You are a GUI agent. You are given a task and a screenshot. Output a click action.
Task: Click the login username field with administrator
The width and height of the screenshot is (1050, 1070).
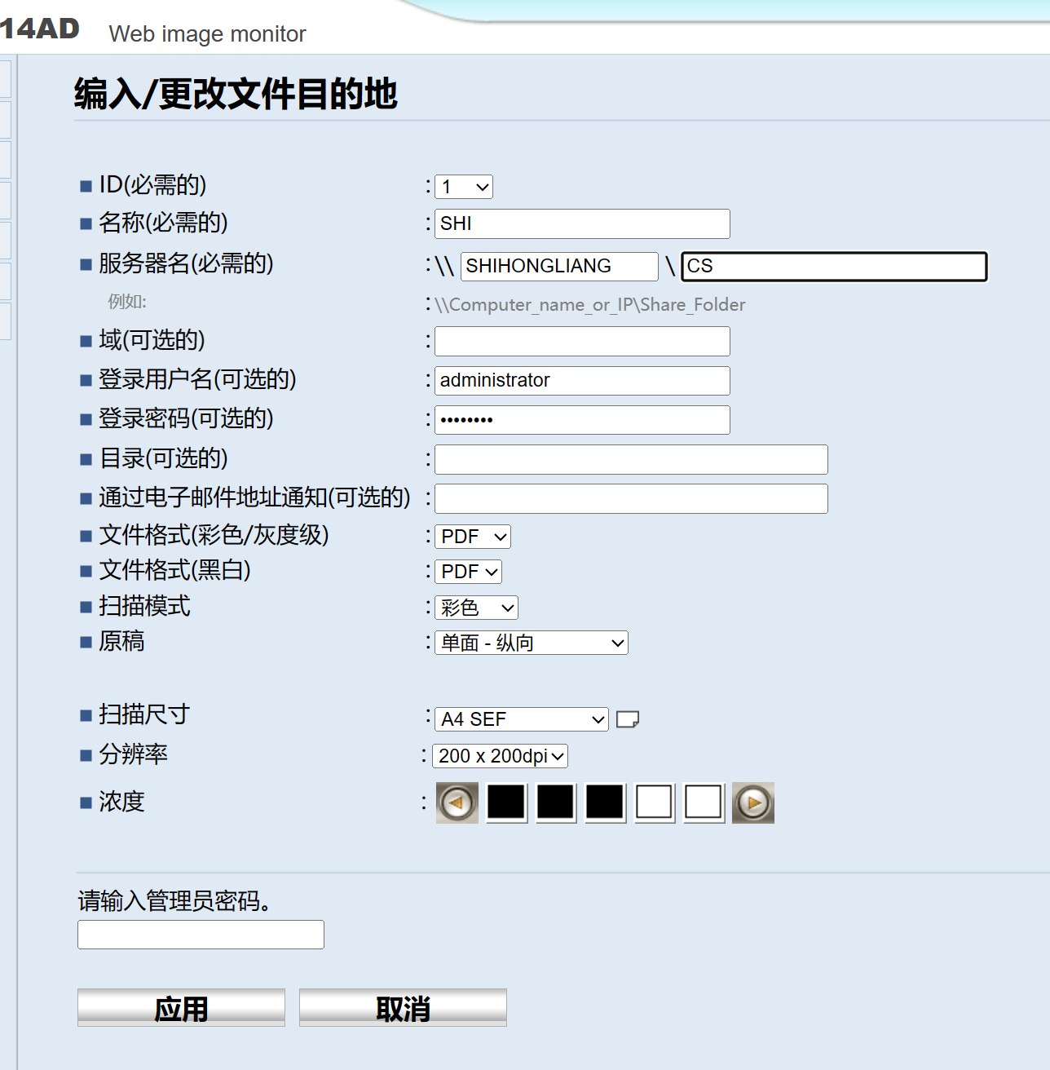pyautogui.click(x=582, y=380)
